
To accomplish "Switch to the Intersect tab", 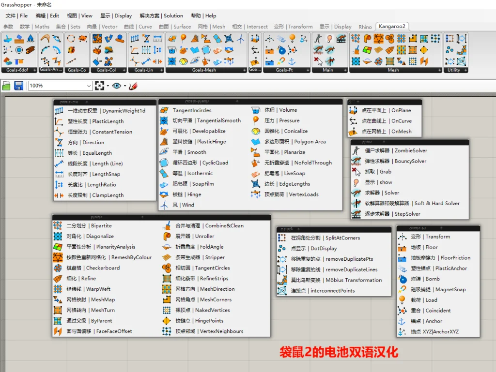I will tap(250, 27).
